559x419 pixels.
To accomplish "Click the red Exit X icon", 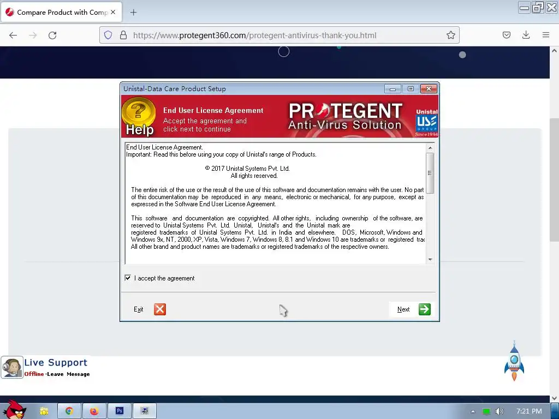I will (x=160, y=309).
